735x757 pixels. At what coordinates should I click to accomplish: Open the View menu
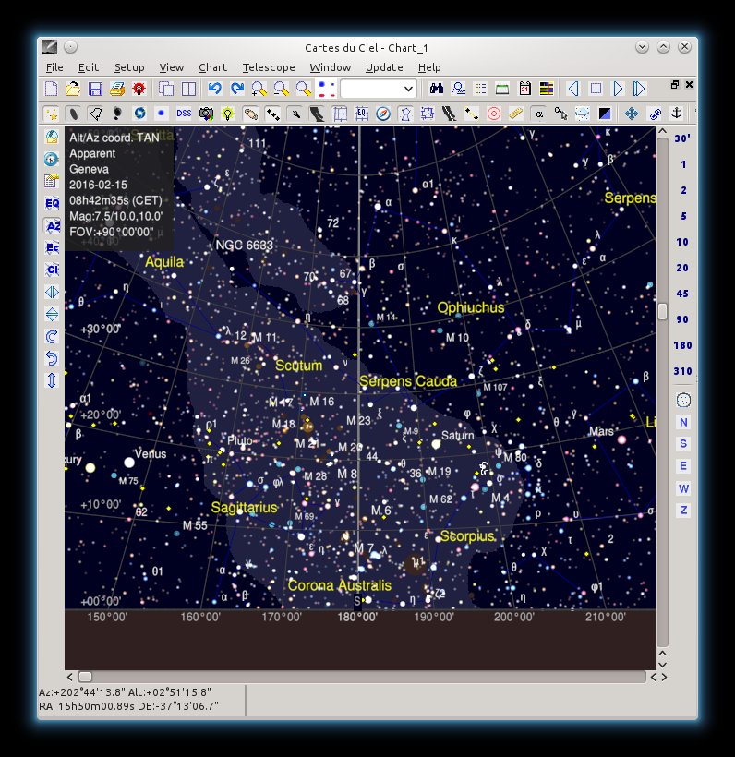(x=172, y=67)
